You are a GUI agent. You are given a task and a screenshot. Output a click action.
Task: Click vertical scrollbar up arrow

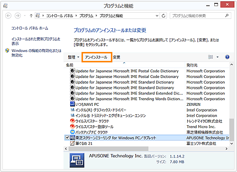tap(232, 65)
